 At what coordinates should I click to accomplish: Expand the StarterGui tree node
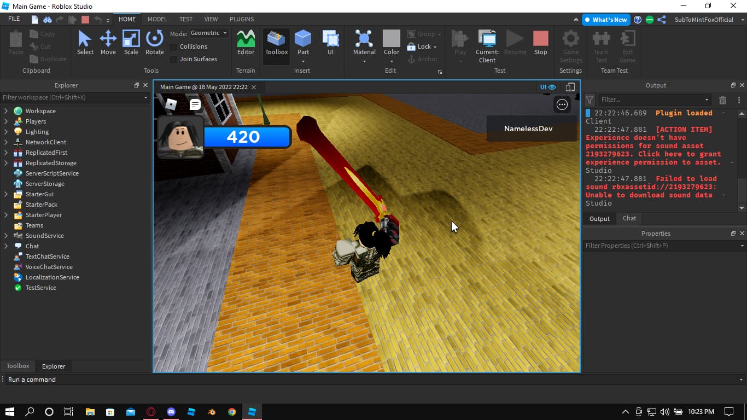[x=6, y=194]
